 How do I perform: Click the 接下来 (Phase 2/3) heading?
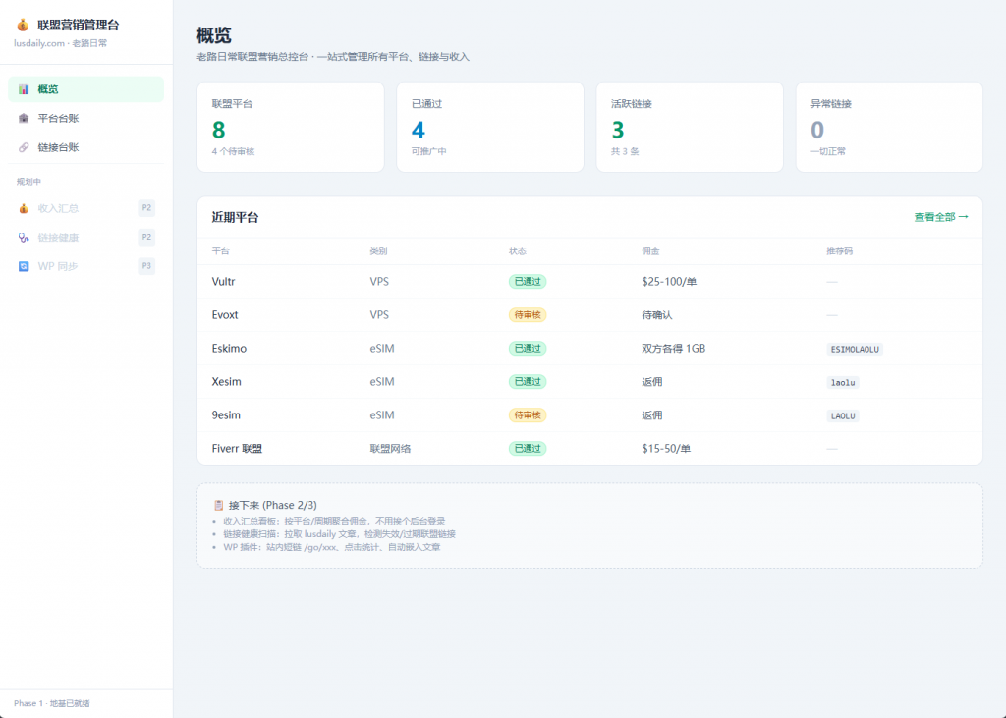[x=273, y=505]
